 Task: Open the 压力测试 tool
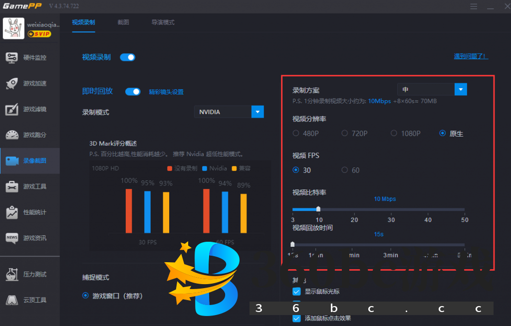click(x=30, y=275)
